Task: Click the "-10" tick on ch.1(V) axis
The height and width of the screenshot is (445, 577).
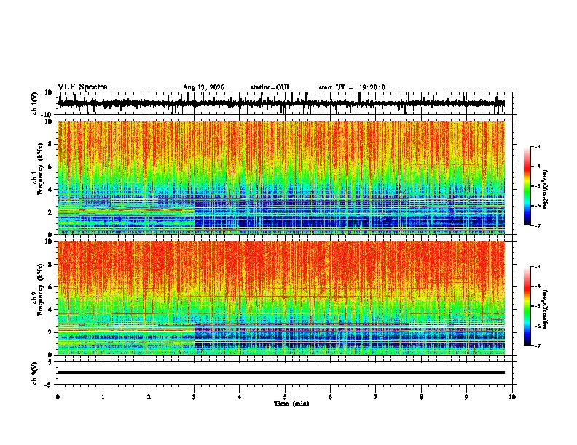Action: tap(47, 115)
